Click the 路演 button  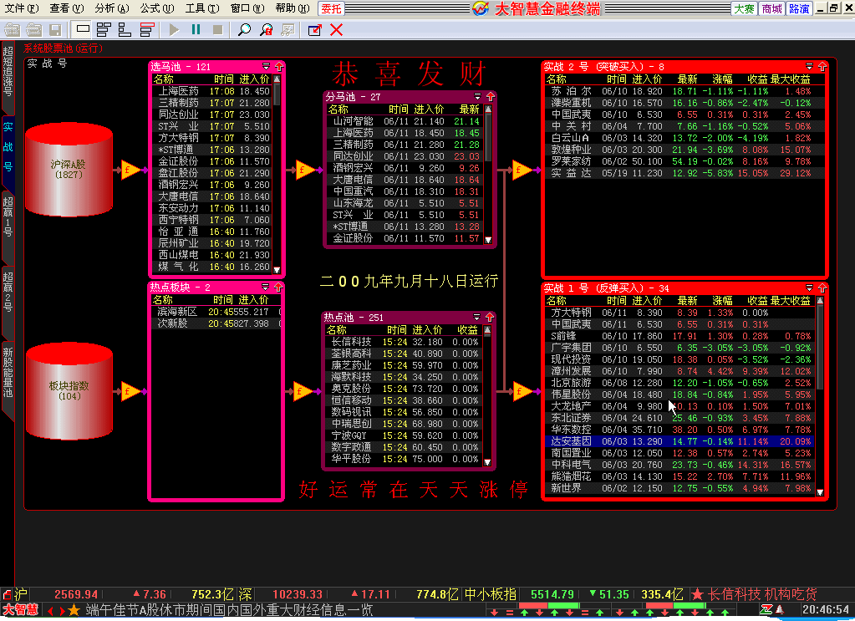tap(799, 8)
